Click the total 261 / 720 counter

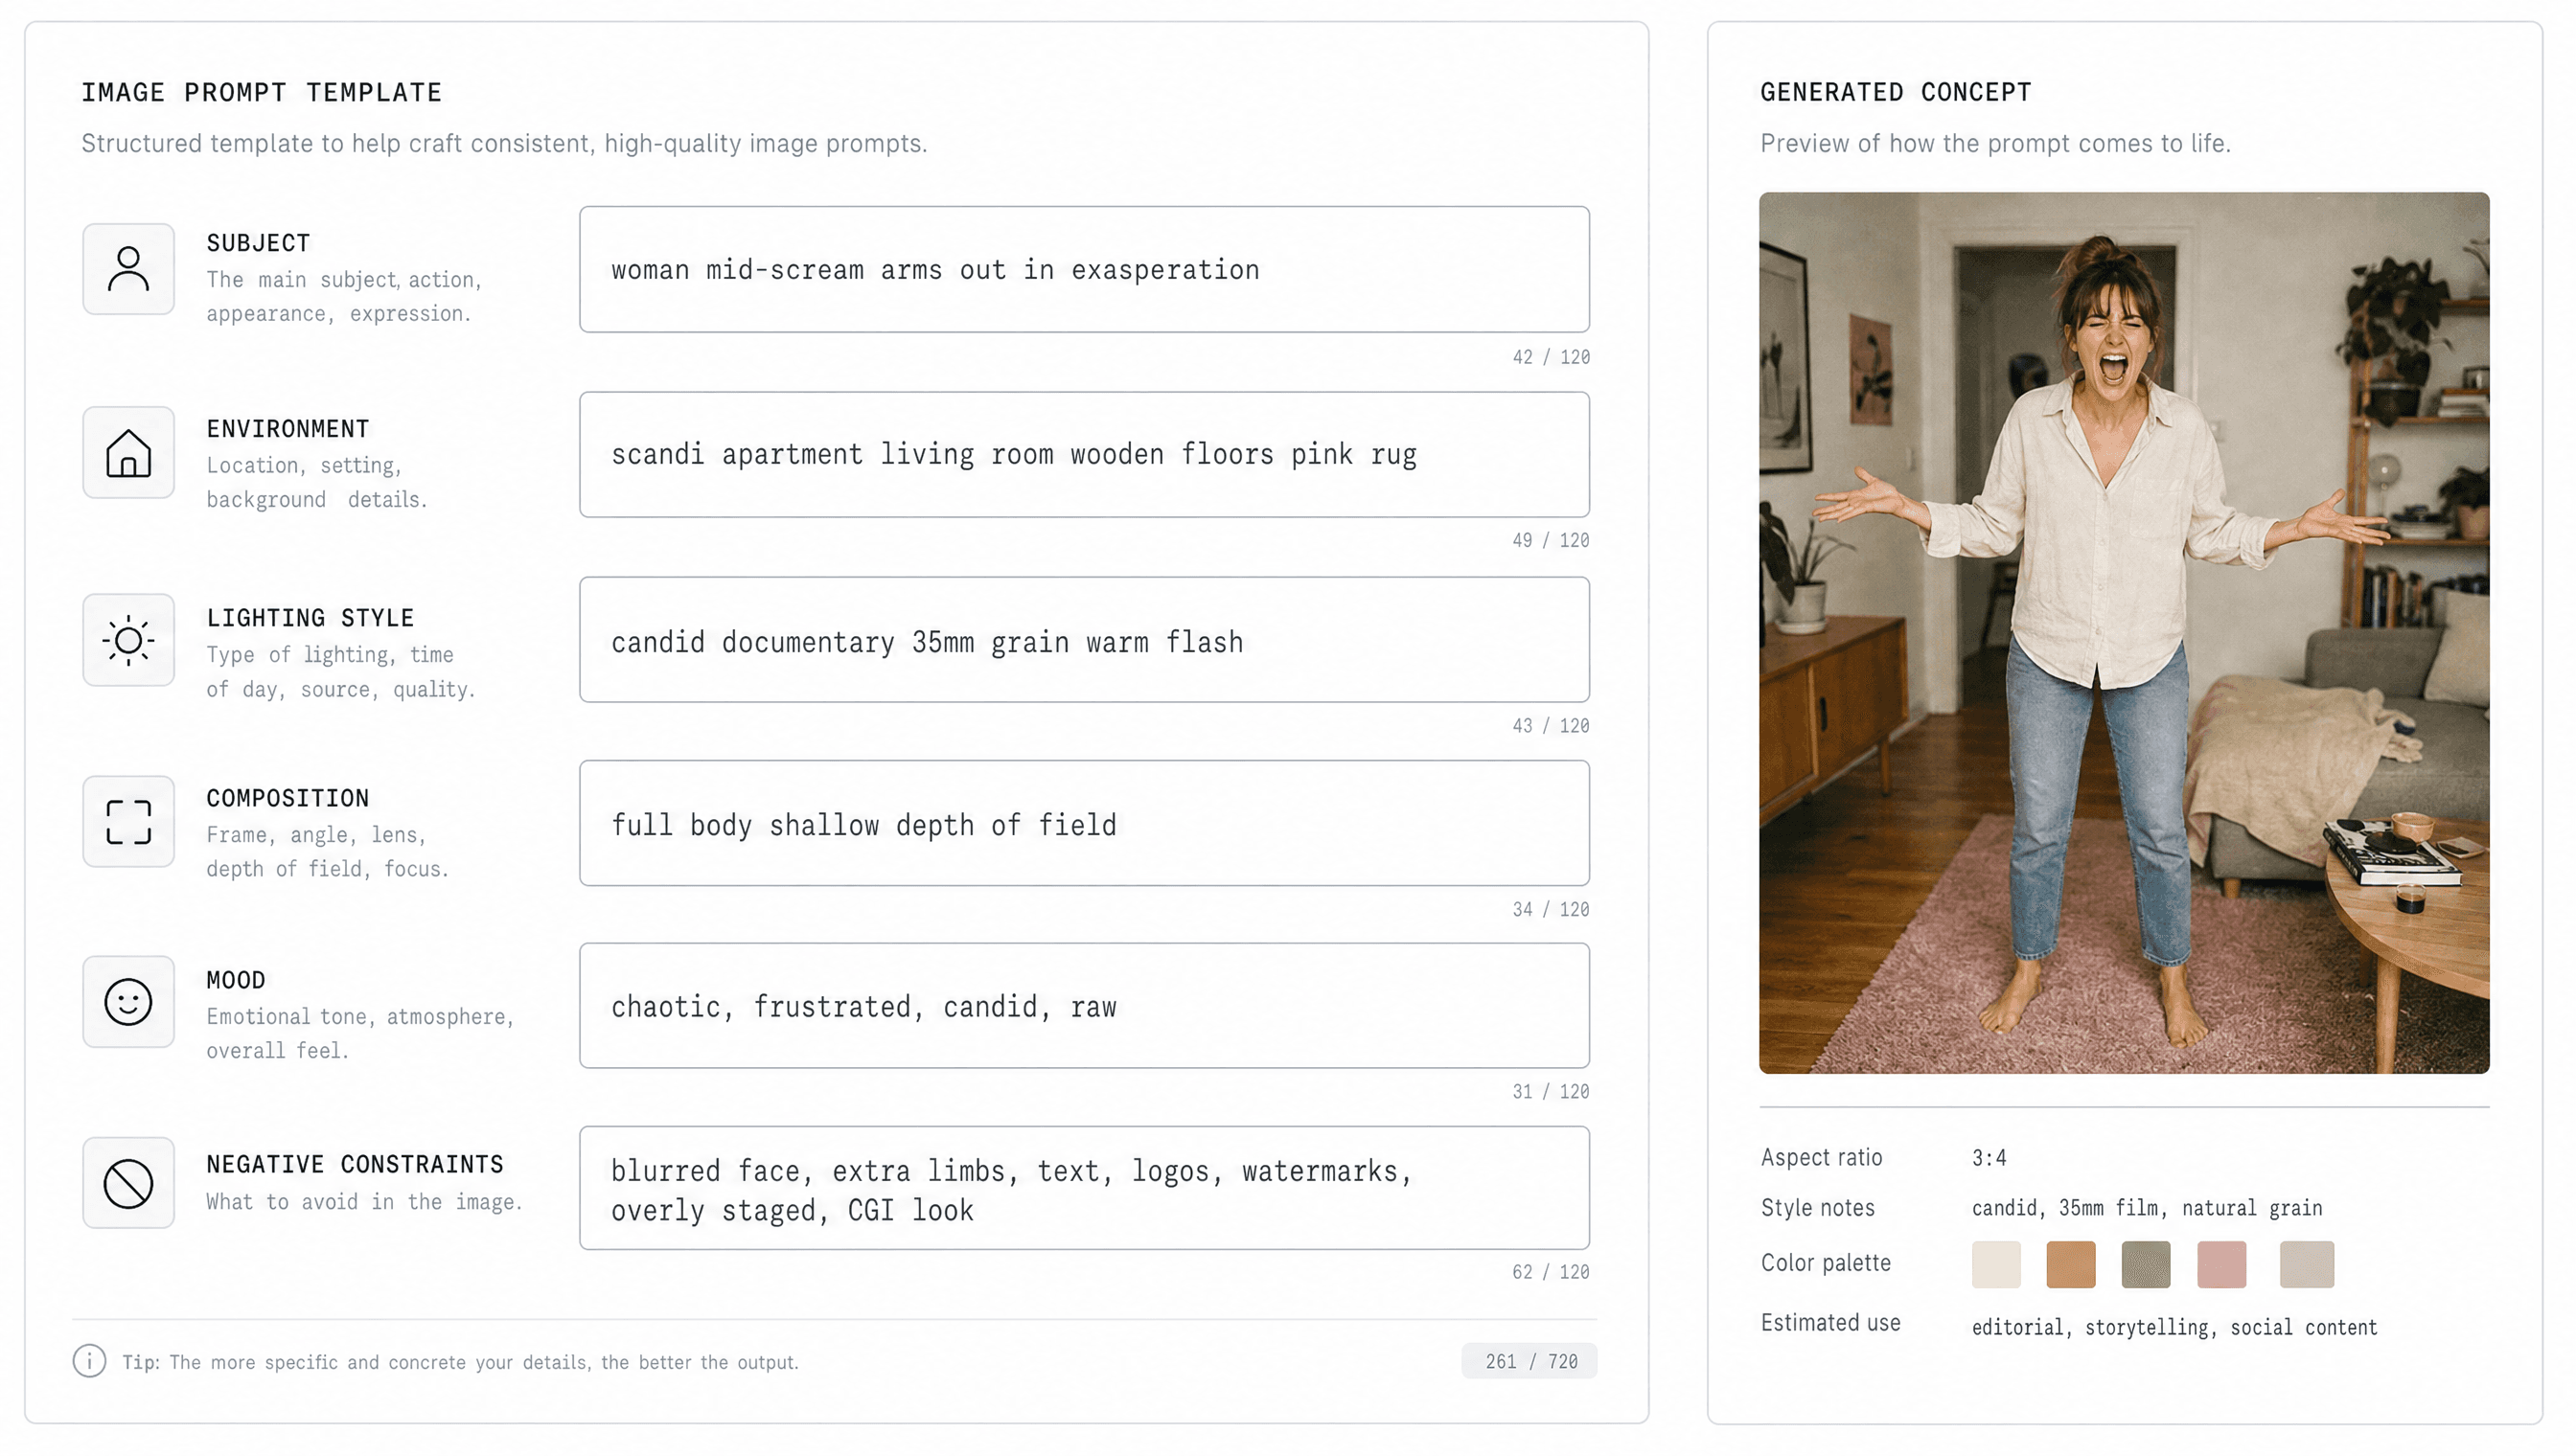1529,1361
